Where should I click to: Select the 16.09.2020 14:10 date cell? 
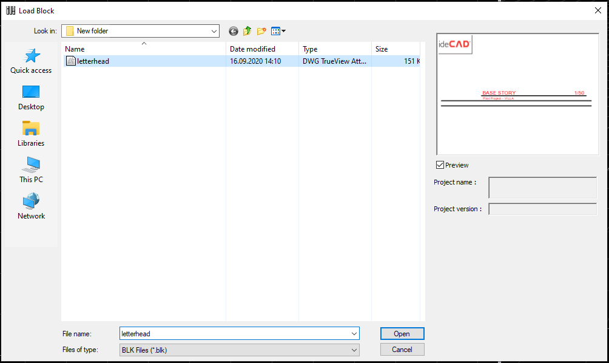255,61
